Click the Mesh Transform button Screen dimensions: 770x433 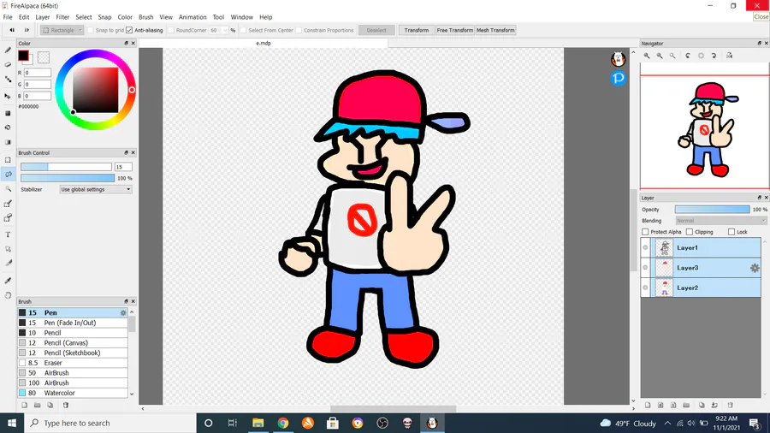click(495, 30)
